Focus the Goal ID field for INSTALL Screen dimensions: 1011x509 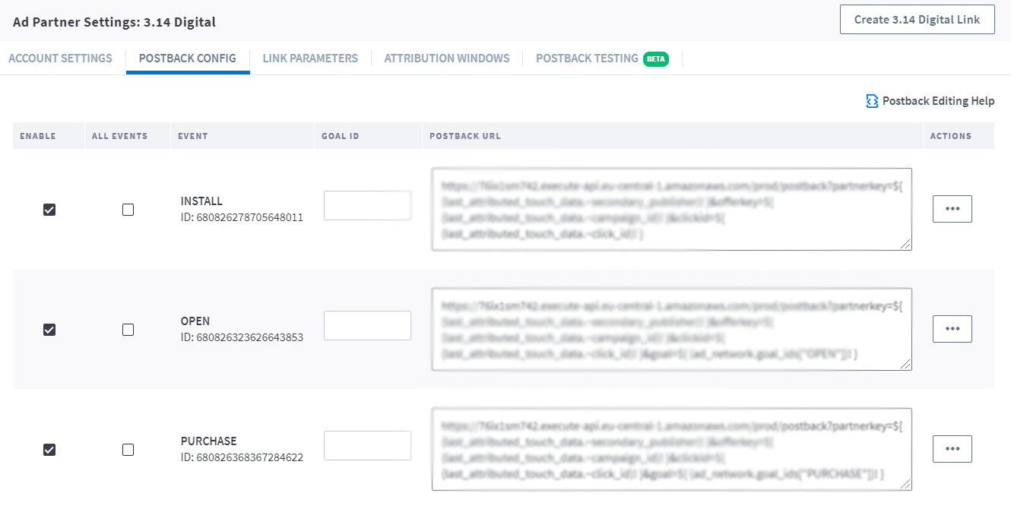(367, 205)
